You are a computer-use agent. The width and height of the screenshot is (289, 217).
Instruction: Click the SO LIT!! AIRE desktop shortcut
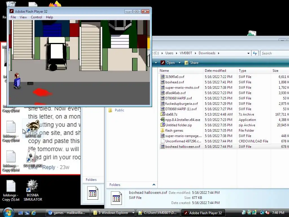(x=33, y=158)
